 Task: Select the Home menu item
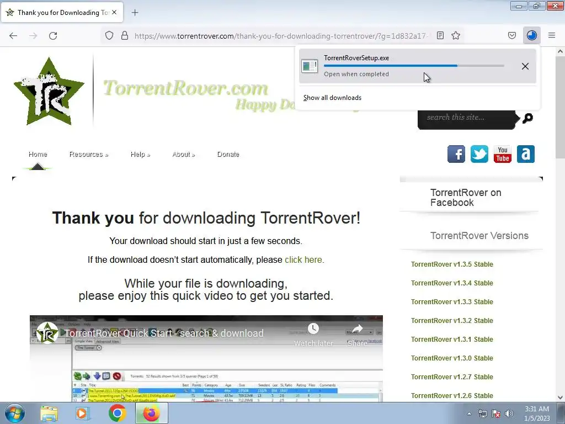pos(38,155)
